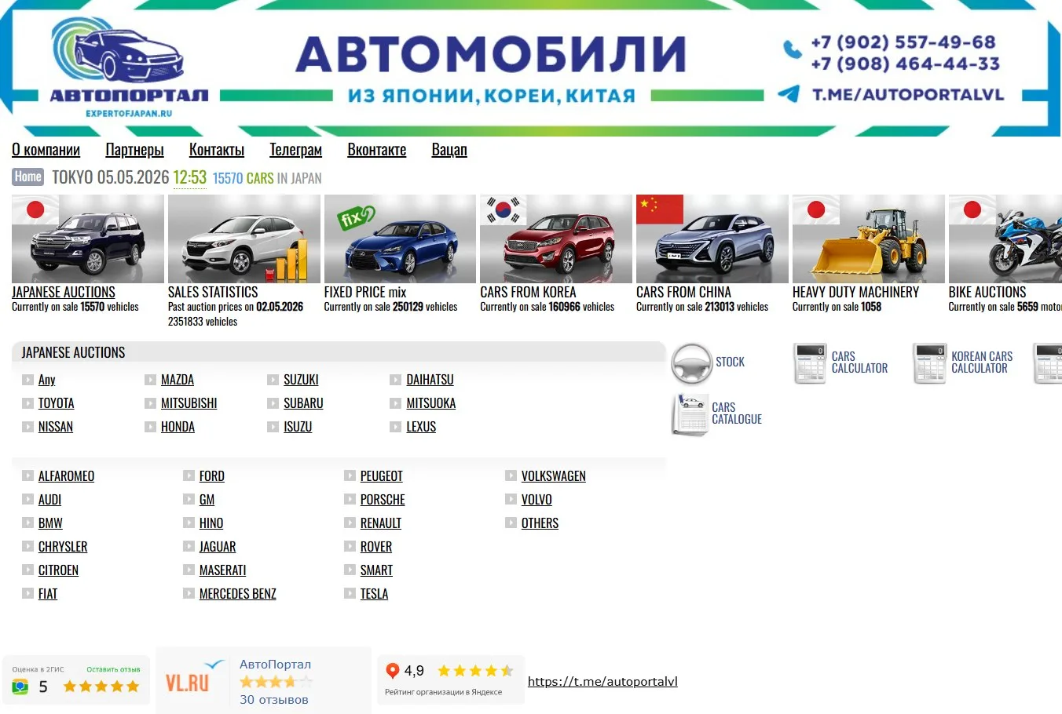The width and height of the screenshot is (1062, 714).
Task: Click the phone handset icon in banner
Action: click(793, 50)
